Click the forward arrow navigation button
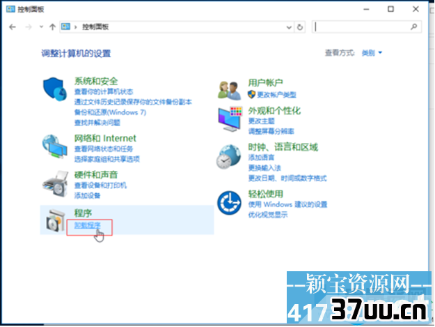The height and width of the screenshot is (327, 435). 29,27
